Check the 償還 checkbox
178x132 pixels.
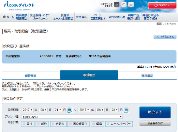(x=93, y=123)
